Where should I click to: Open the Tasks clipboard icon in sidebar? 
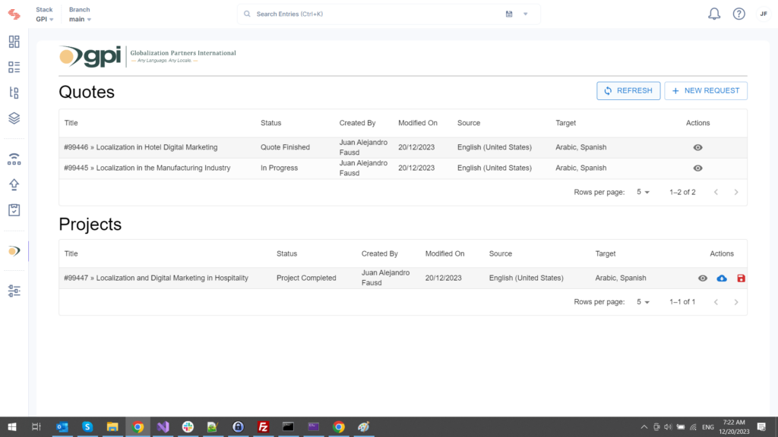(x=14, y=210)
